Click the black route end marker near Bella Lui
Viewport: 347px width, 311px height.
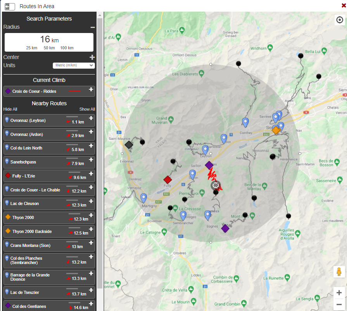tap(300, 56)
